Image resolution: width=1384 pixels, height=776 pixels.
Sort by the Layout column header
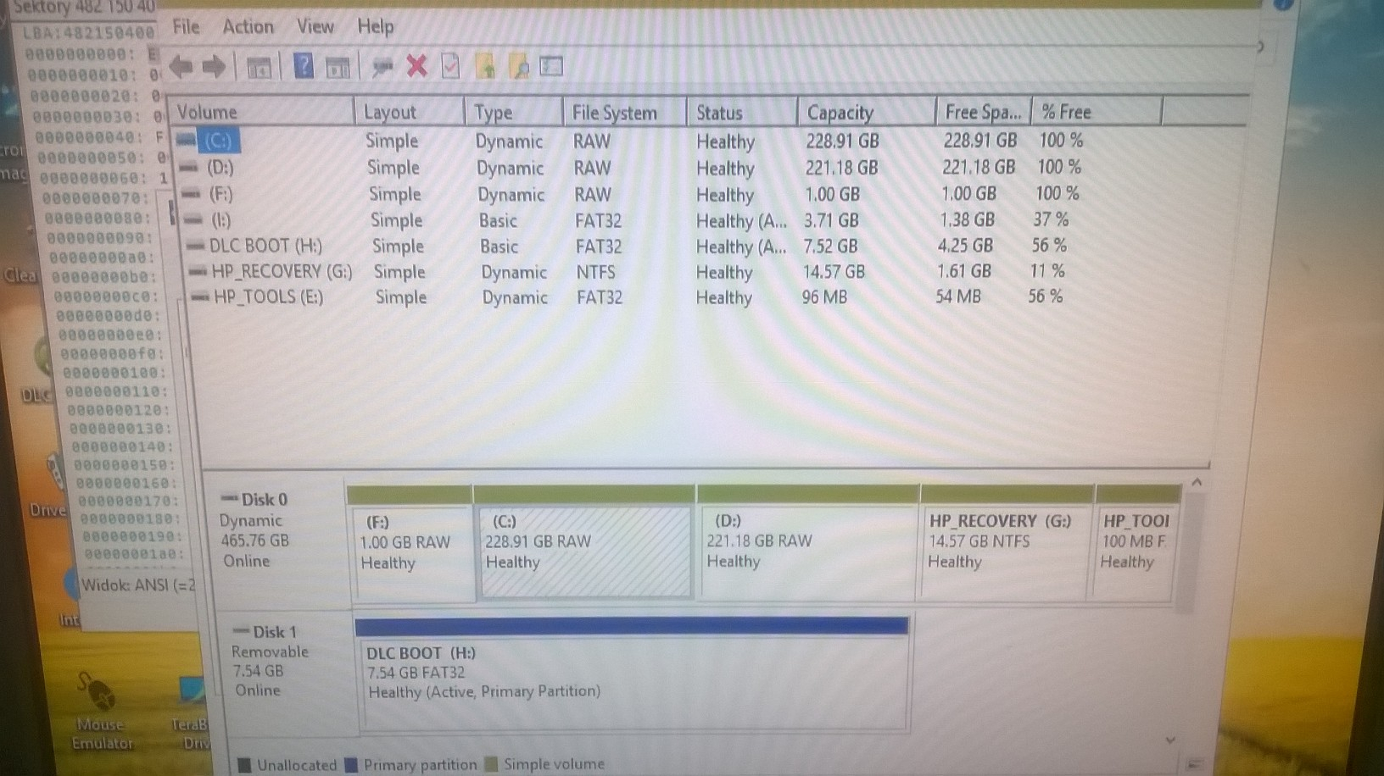[x=410, y=112]
